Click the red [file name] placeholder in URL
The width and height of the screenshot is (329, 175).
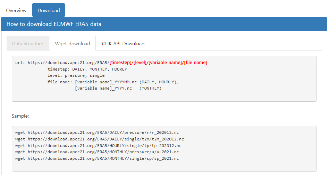point(196,63)
